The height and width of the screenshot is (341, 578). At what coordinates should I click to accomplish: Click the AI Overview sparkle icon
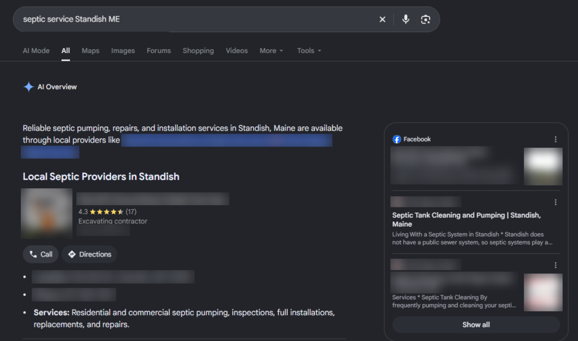click(x=28, y=87)
